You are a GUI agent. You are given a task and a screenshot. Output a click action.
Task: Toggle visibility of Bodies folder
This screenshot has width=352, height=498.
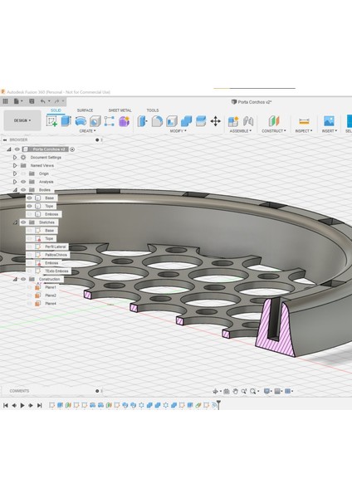[x=23, y=190]
